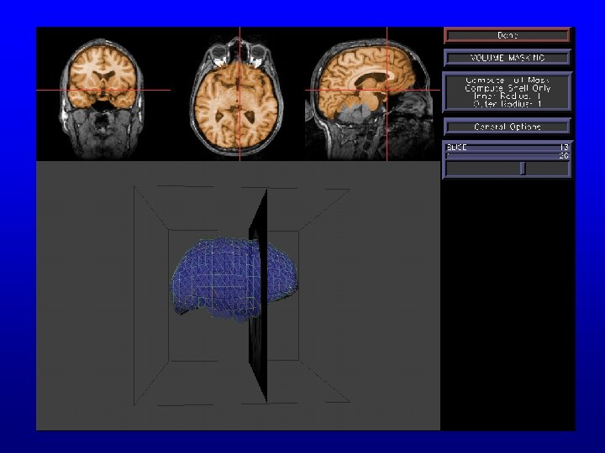This screenshot has height=453, width=605.
Task: Open the Volume Masking menu header
Action: click(x=507, y=58)
